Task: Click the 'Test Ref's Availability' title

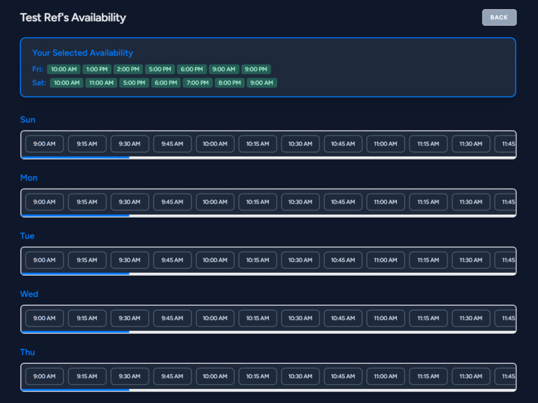Action: [x=73, y=18]
